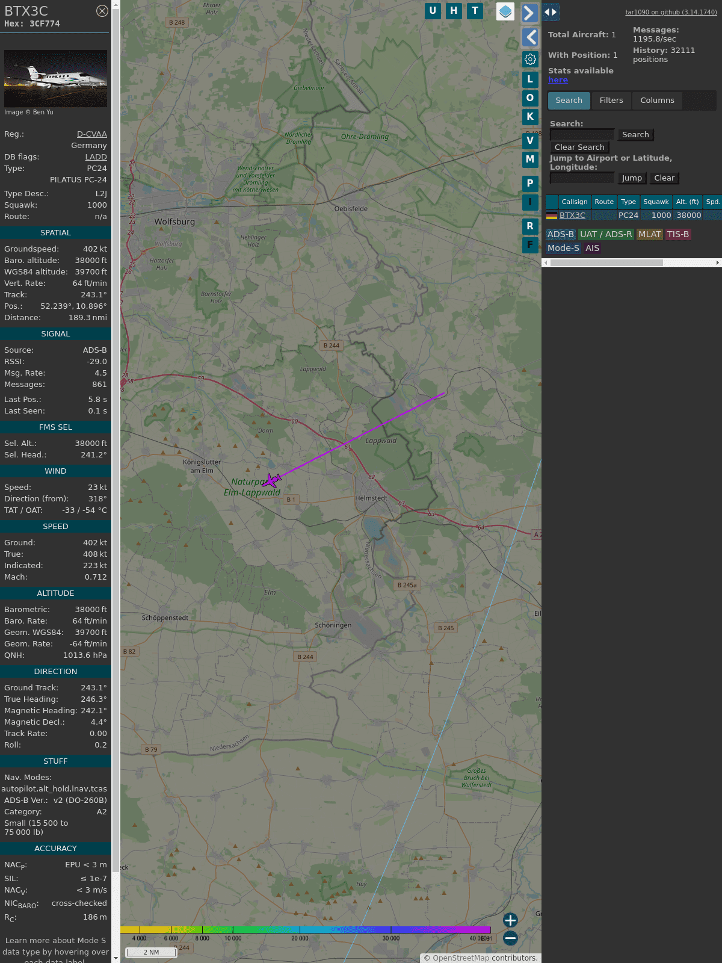
Task: Close the BTX3C aircraft info panel
Action: point(102,11)
